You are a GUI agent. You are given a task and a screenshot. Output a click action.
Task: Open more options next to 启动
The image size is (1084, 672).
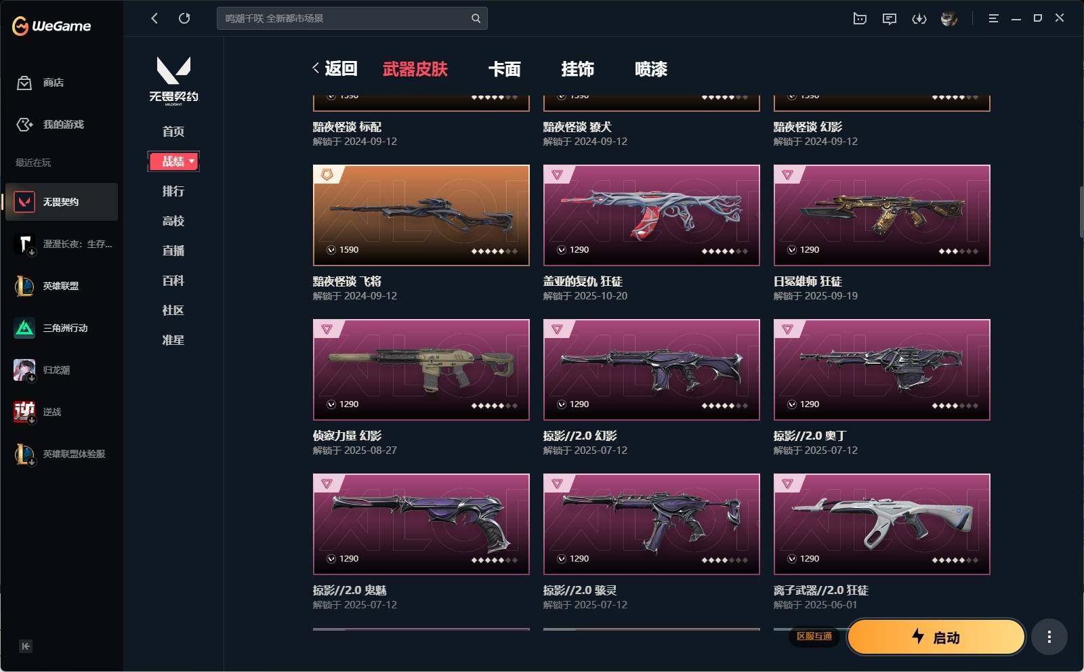point(1049,637)
